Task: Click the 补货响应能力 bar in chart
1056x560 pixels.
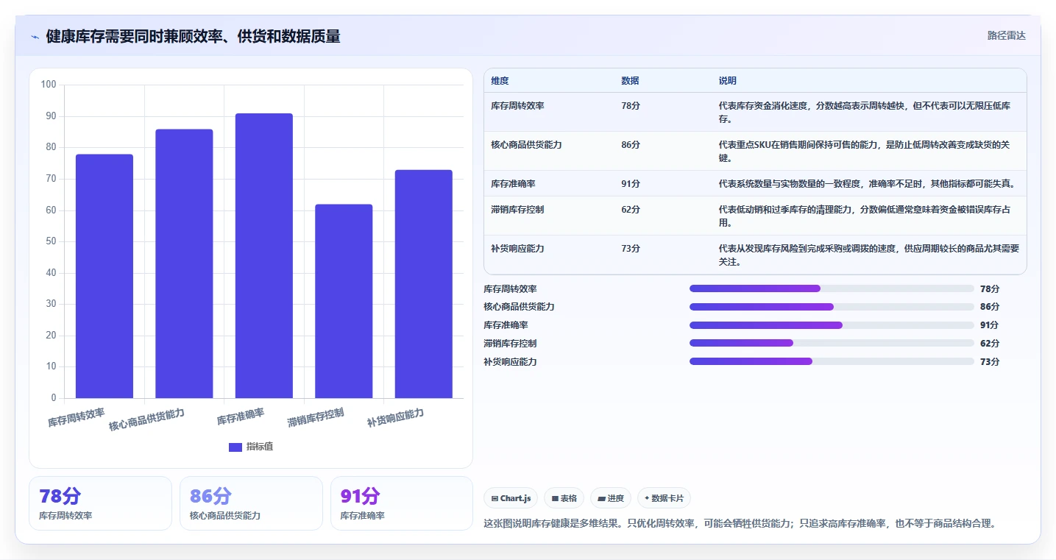Action: click(x=424, y=284)
